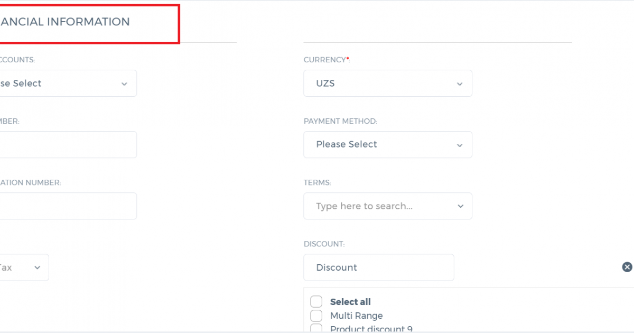Viewport: 634px width, 333px height.
Task: Expand the Tax dropdown
Action: 24,267
